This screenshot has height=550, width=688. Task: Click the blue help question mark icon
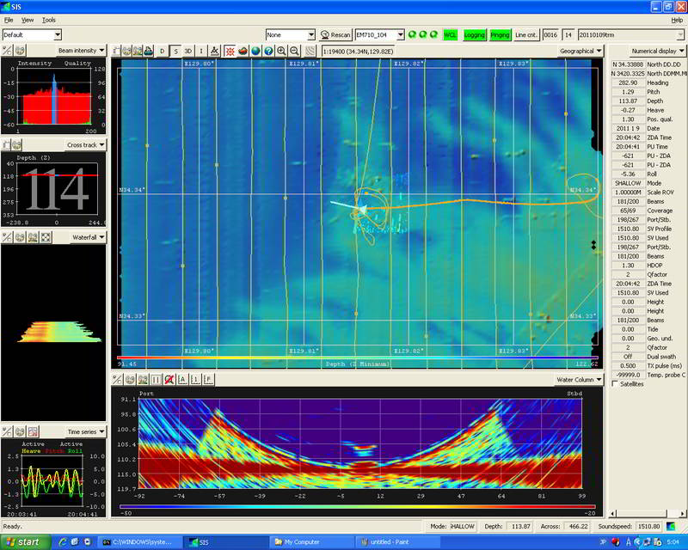pyautogui.click(x=268, y=52)
